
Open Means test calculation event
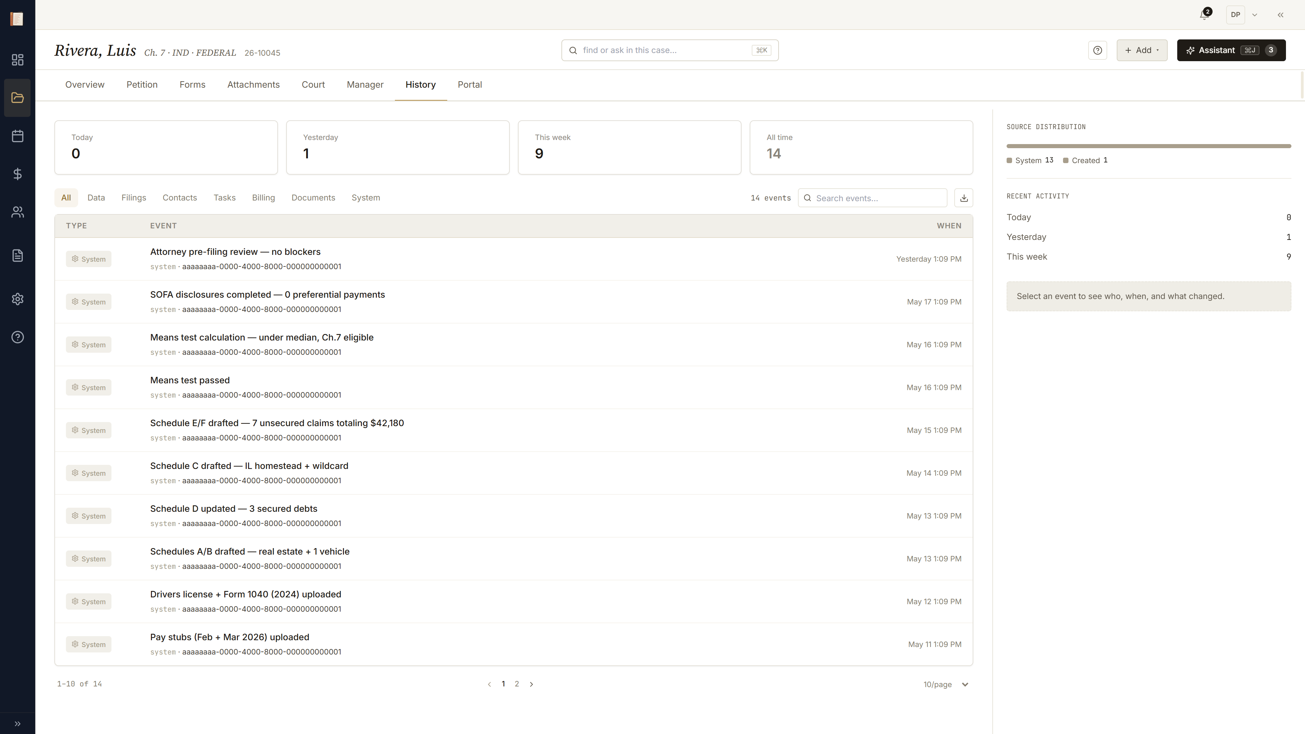(x=514, y=345)
